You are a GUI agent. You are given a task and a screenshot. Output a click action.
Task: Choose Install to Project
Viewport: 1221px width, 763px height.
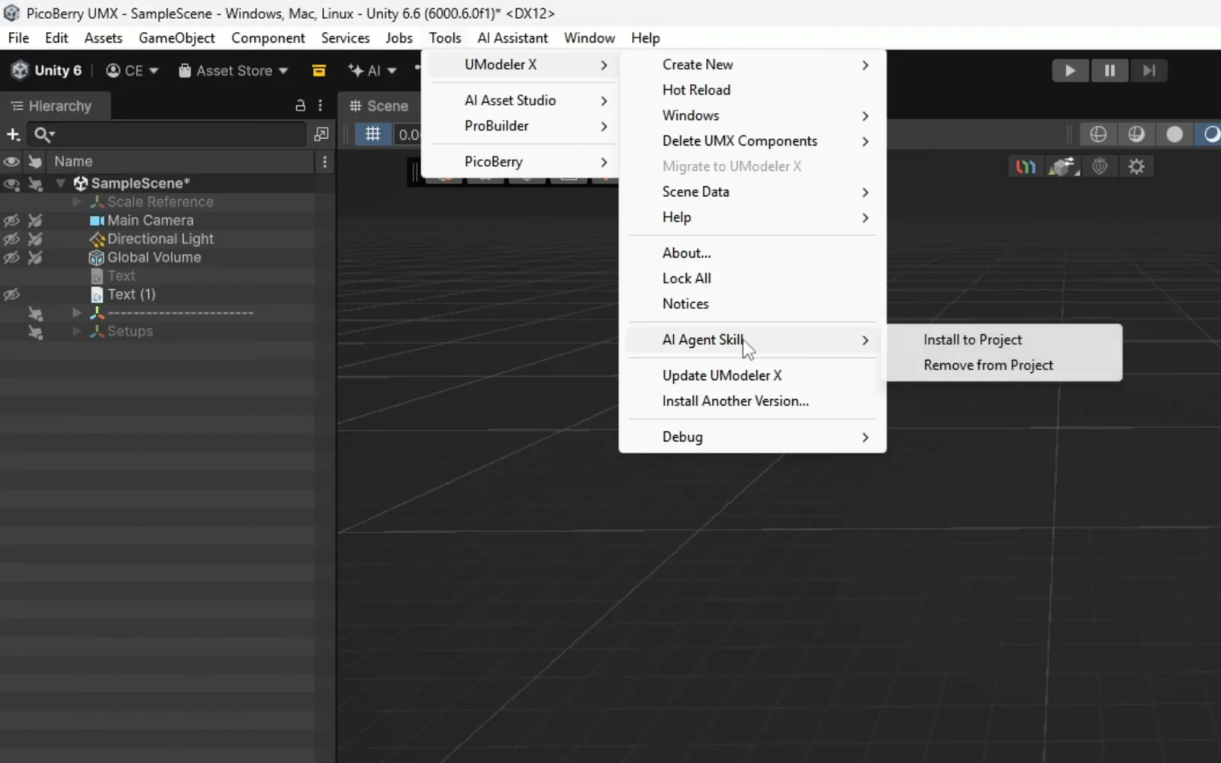pos(1004,340)
